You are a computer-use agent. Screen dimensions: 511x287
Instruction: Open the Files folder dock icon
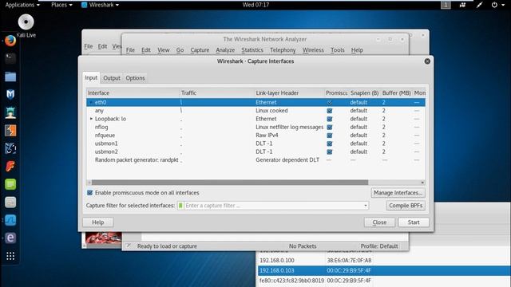10,77
